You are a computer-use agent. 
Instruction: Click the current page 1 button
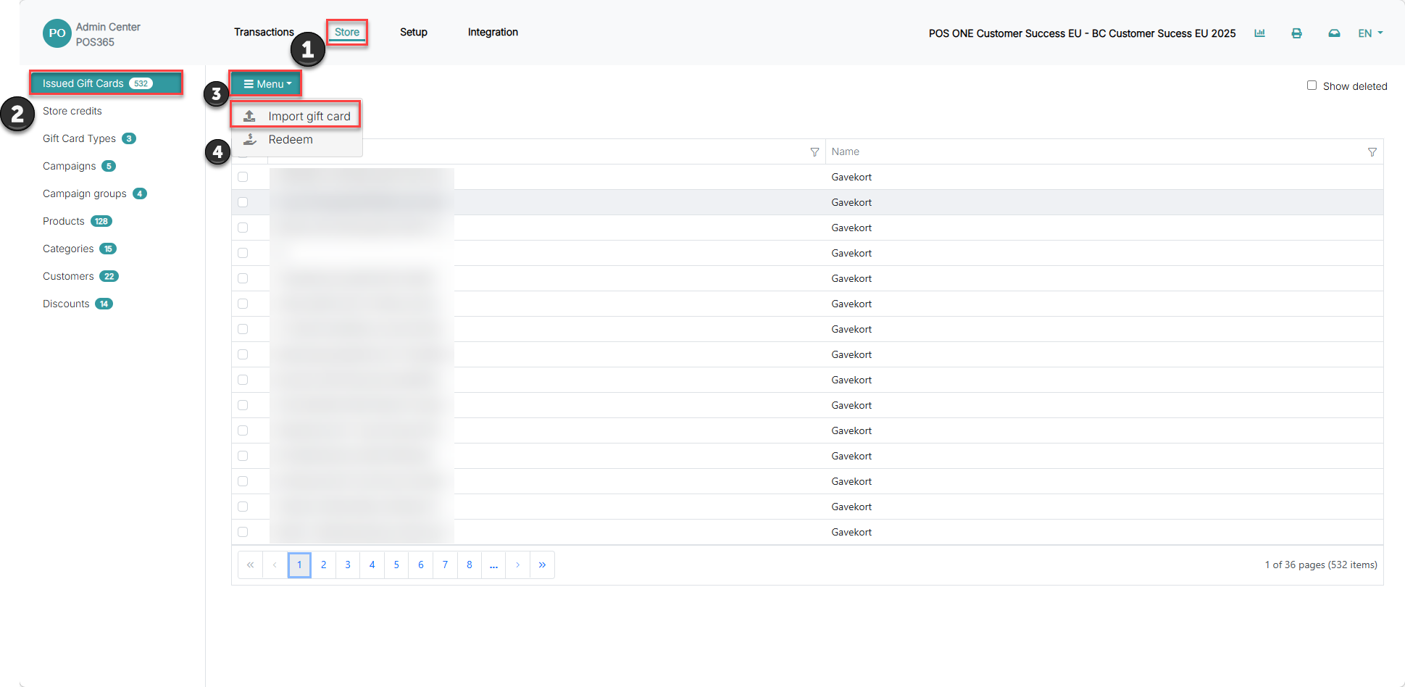point(299,565)
